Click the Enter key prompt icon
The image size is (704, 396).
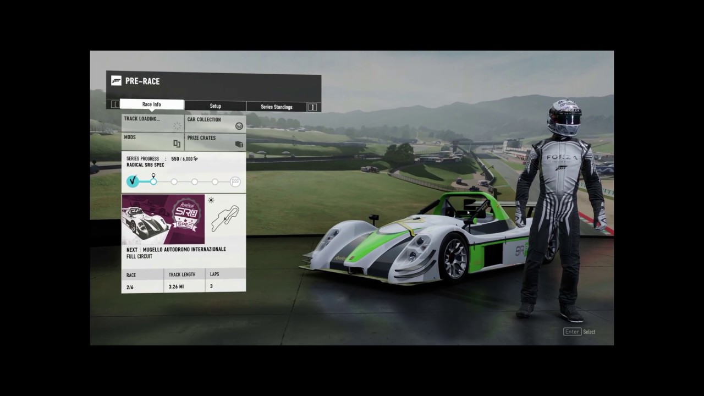[572, 332]
